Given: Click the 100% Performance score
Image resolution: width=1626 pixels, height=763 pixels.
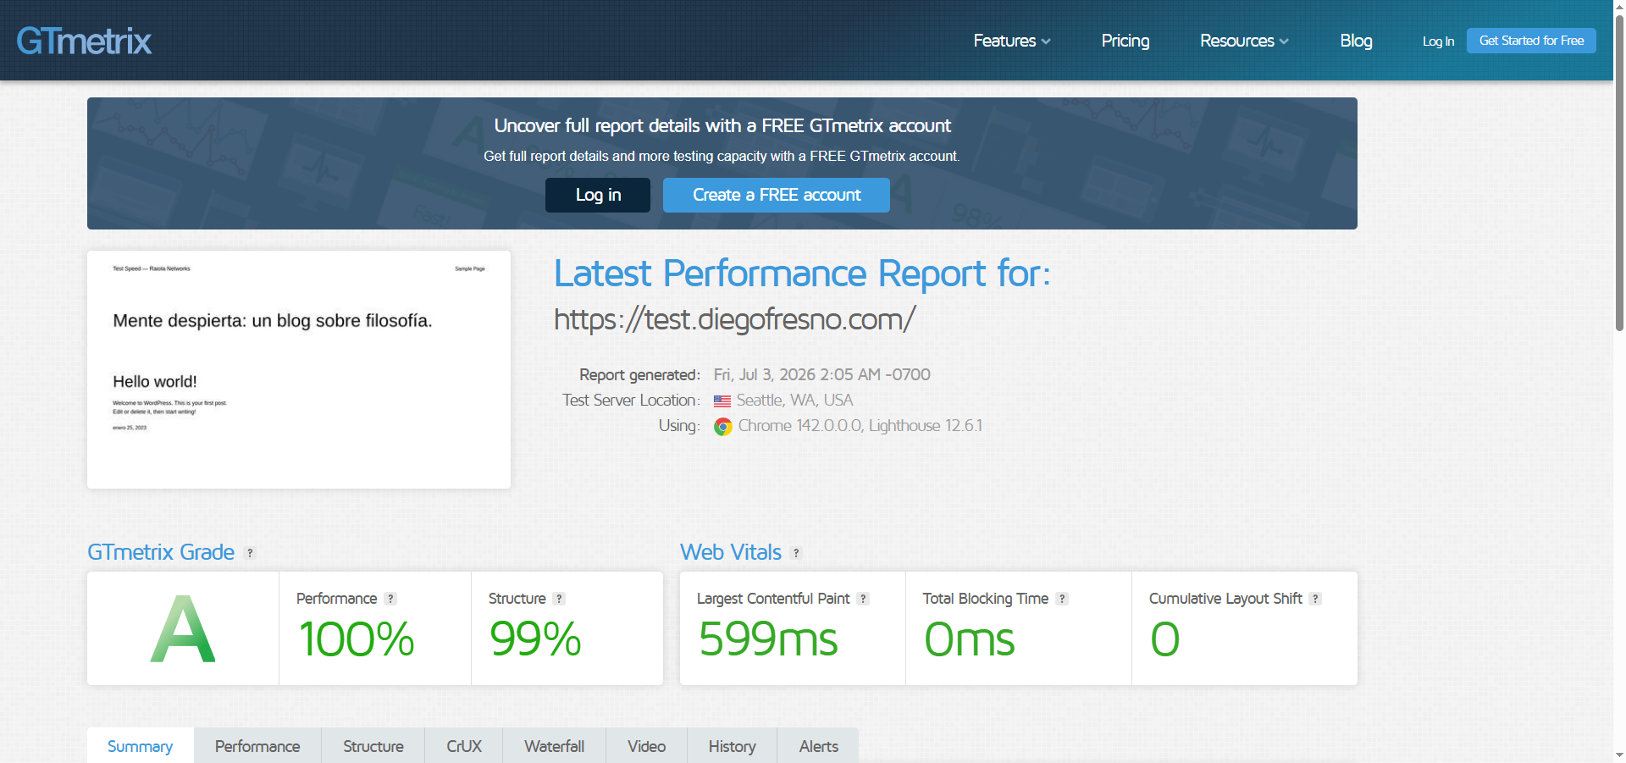Looking at the screenshot, I should point(357,639).
